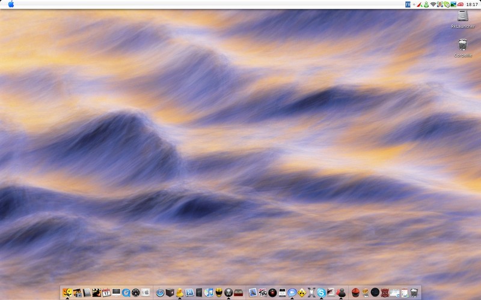Click the red ATI tray icon
The image size is (481, 300).
(x=460, y=4)
